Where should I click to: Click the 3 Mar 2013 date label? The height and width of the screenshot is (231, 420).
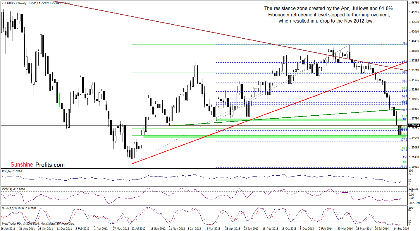pos(214,228)
